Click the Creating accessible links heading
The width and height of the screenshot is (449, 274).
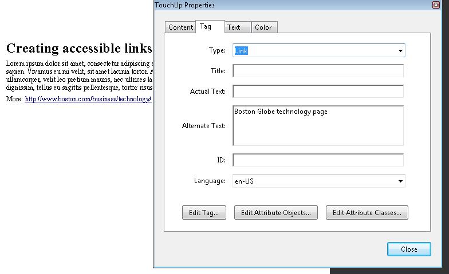point(79,48)
